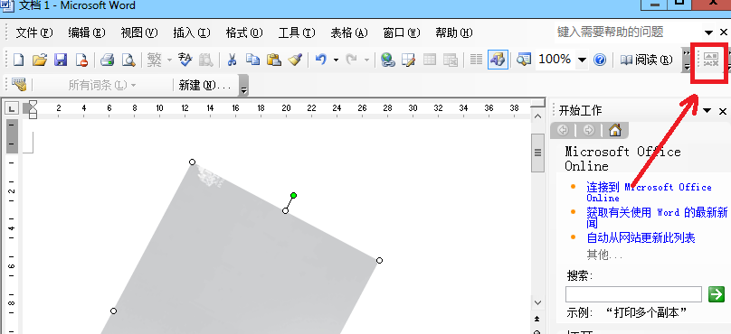Open the Tools (工具) menu

pyautogui.click(x=297, y=32)
